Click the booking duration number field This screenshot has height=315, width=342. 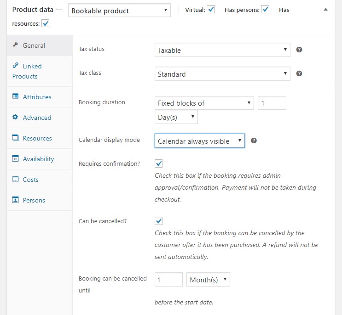[x=272, y=103]
